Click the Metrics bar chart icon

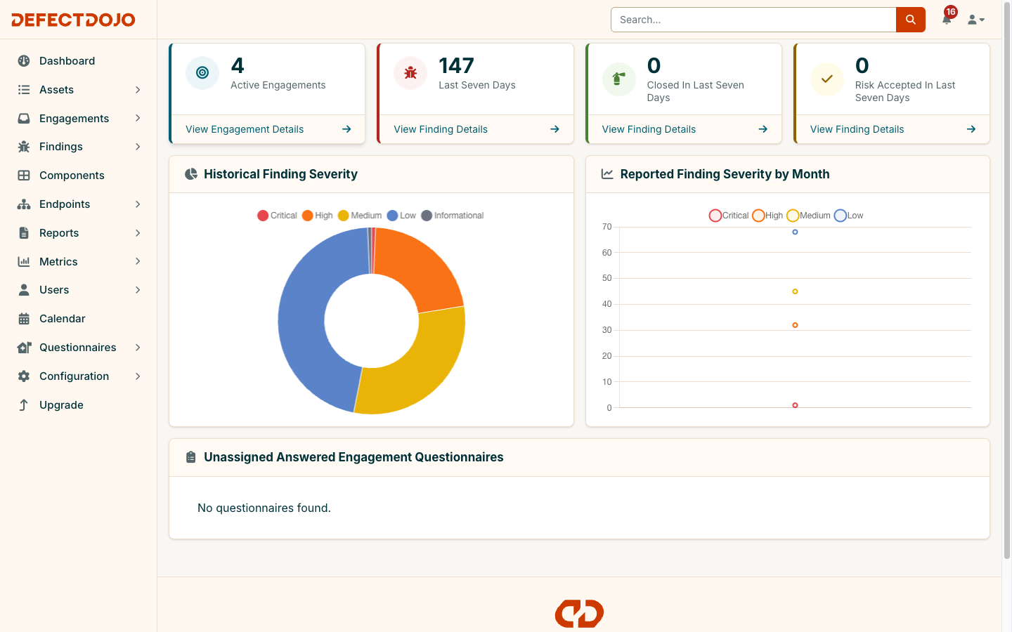click(24, 261)
